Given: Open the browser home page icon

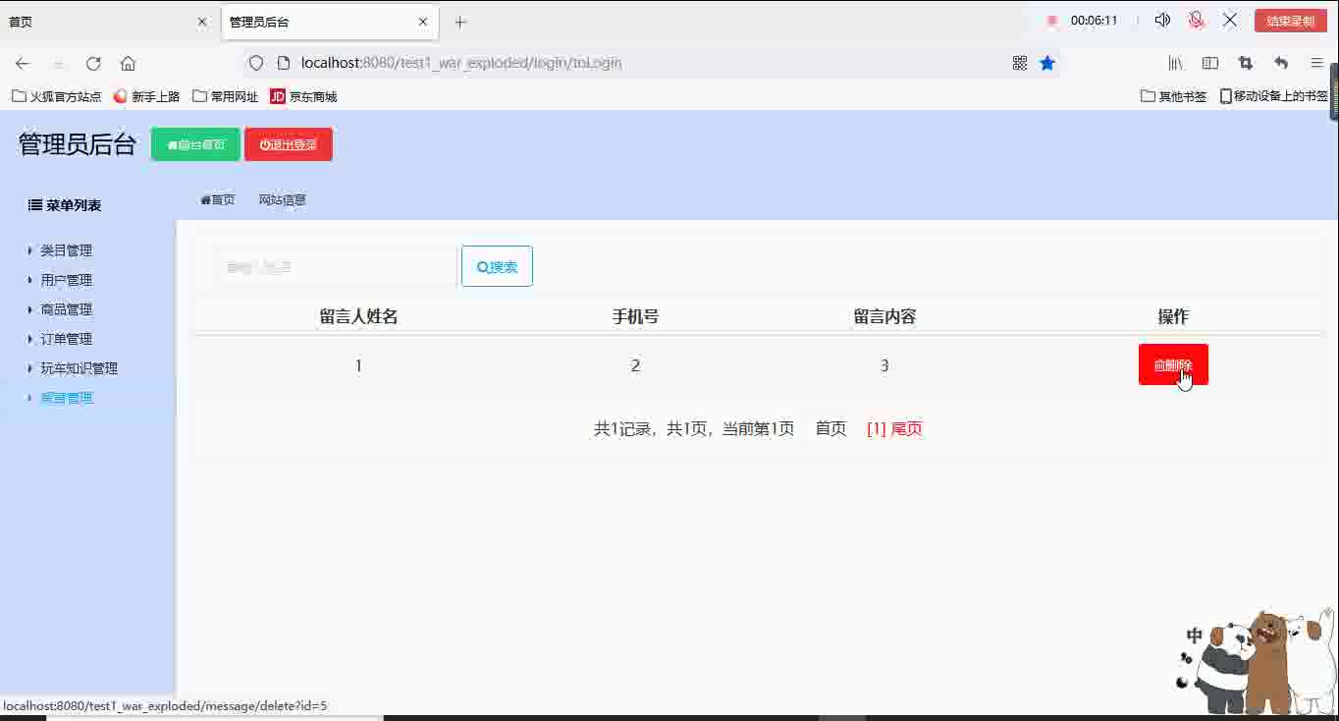Looking at the screenshot, I should [x=128, y=63].
